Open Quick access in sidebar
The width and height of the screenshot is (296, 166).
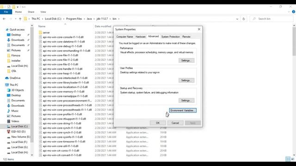(17, 30)
